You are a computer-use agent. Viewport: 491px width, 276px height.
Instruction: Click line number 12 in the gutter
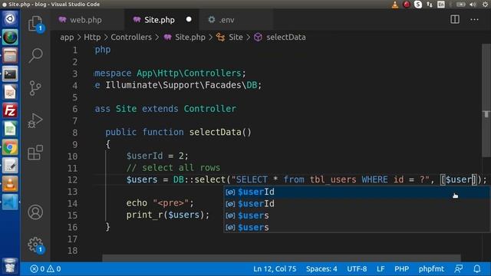tap(72, 180)
